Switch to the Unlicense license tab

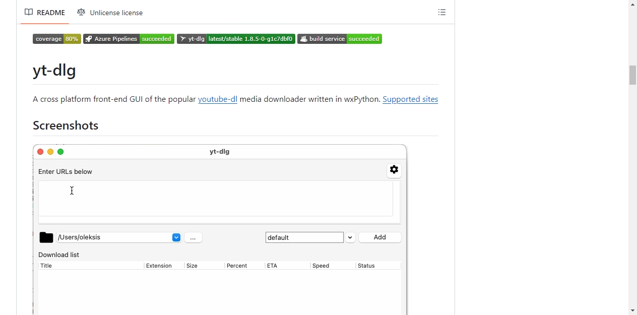click(x=110, y=12)
